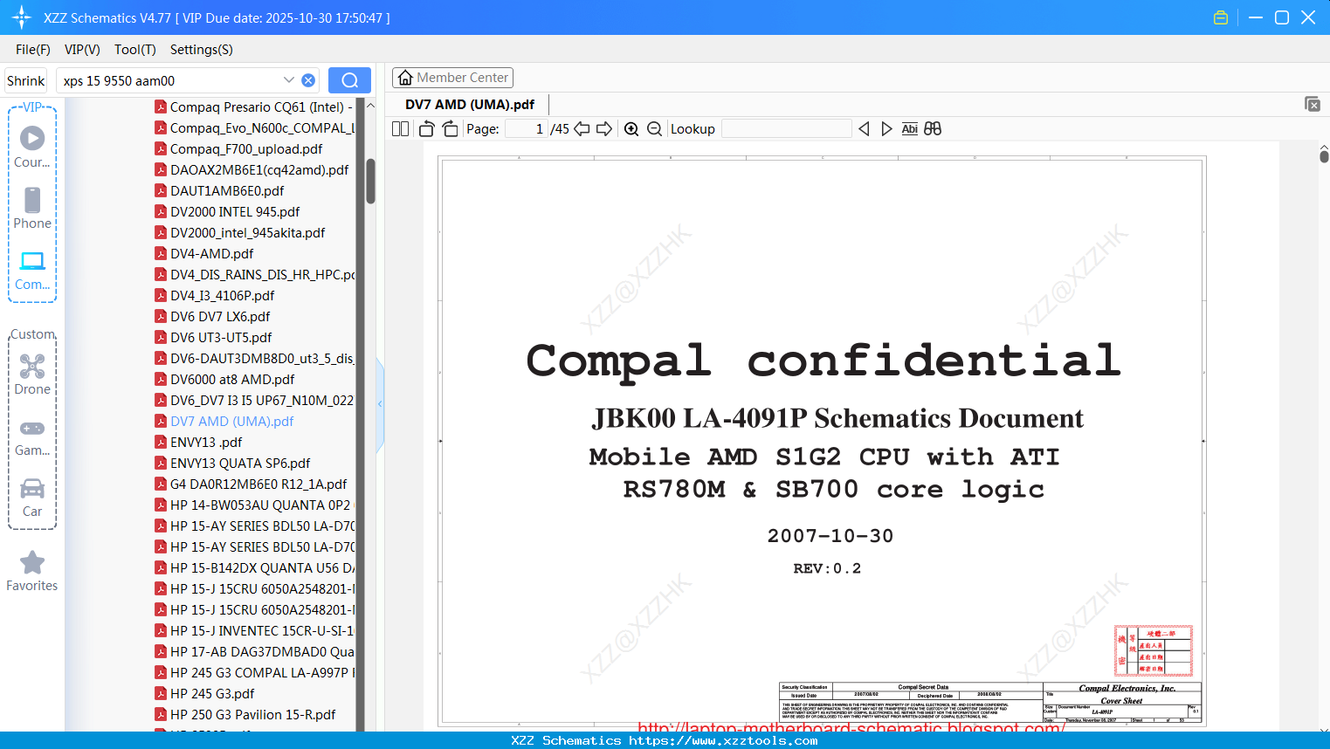This screenshot has height=749, width=1330.
Task: Open Compaq_F700_upload.pdf
Action: tap(238, 149)
